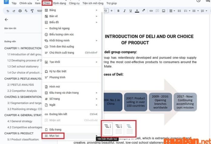Open the Xem menu
The image size is (211, 144).
point(38,3)
